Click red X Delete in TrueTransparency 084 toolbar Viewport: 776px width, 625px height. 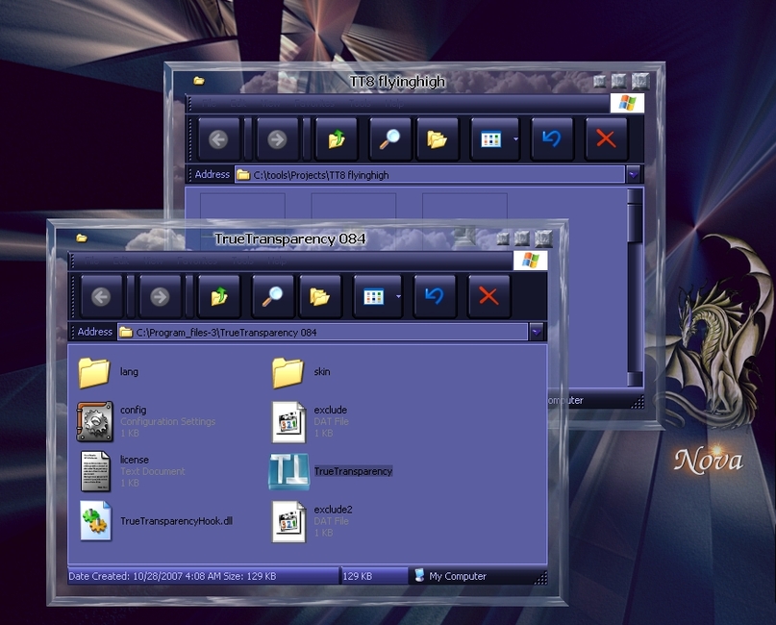point(488,296)
